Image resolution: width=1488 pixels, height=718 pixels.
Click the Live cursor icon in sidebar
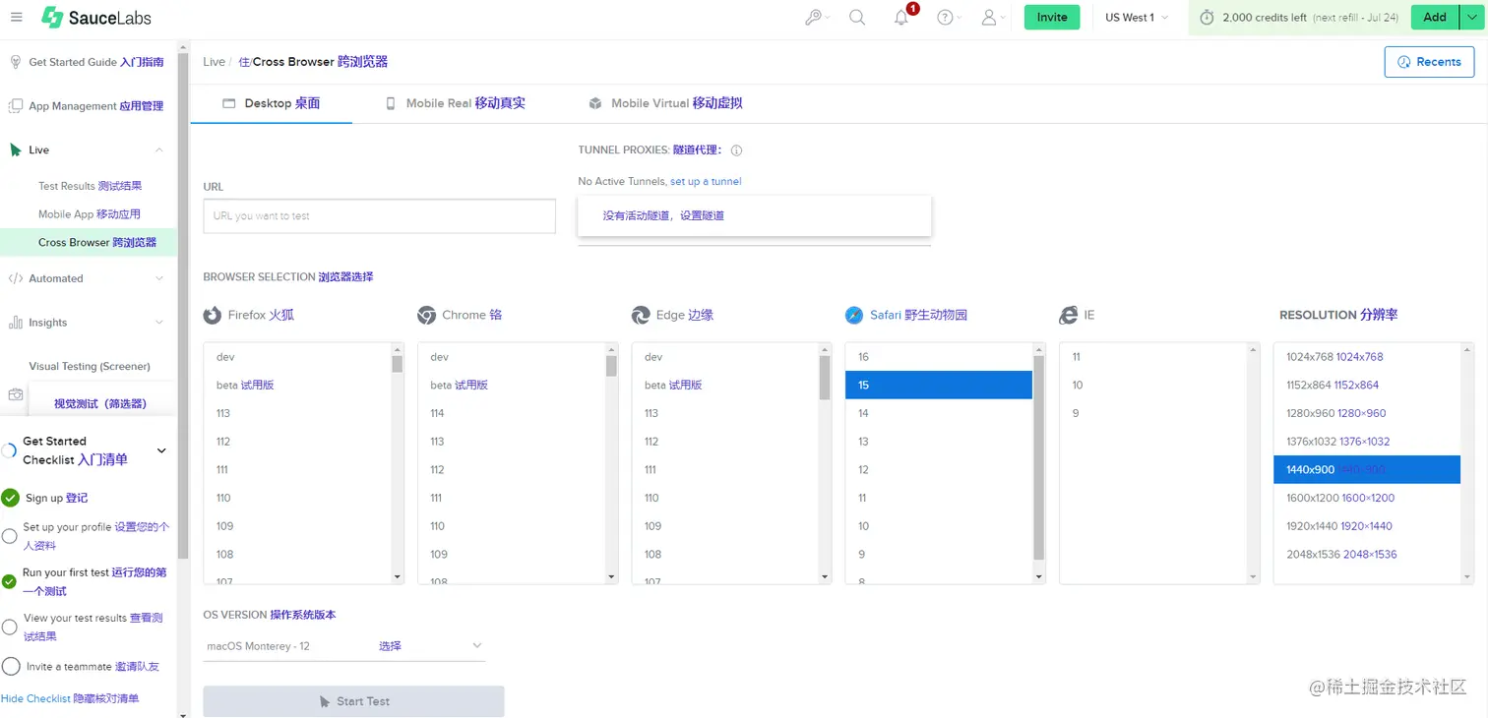click(x=16, y=150)
